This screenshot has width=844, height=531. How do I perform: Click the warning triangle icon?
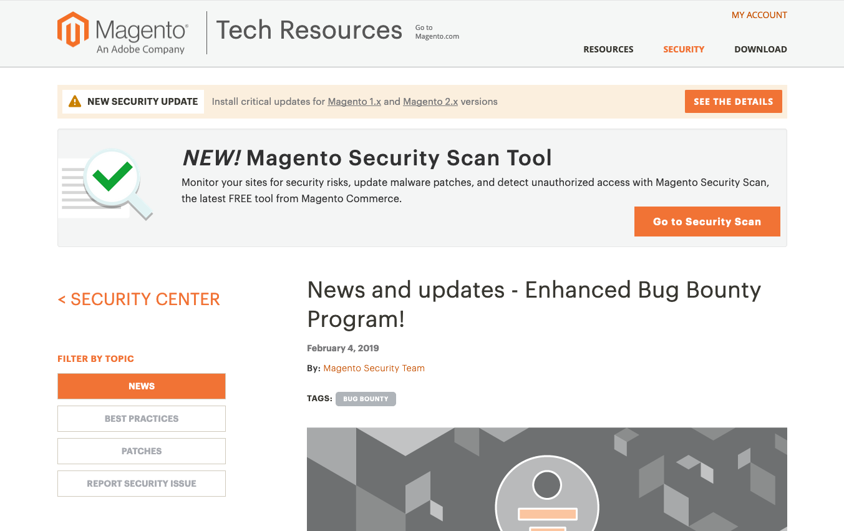click(x=75, y=101)
